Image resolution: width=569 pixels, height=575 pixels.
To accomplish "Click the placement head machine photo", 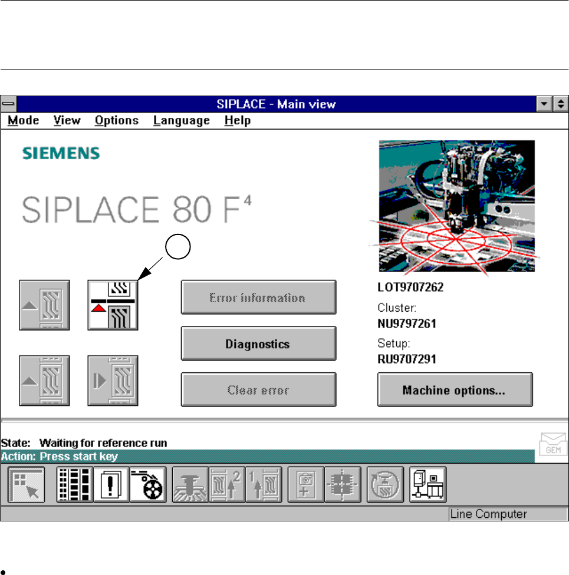I will pyautogui.click(x=456, y=206).
